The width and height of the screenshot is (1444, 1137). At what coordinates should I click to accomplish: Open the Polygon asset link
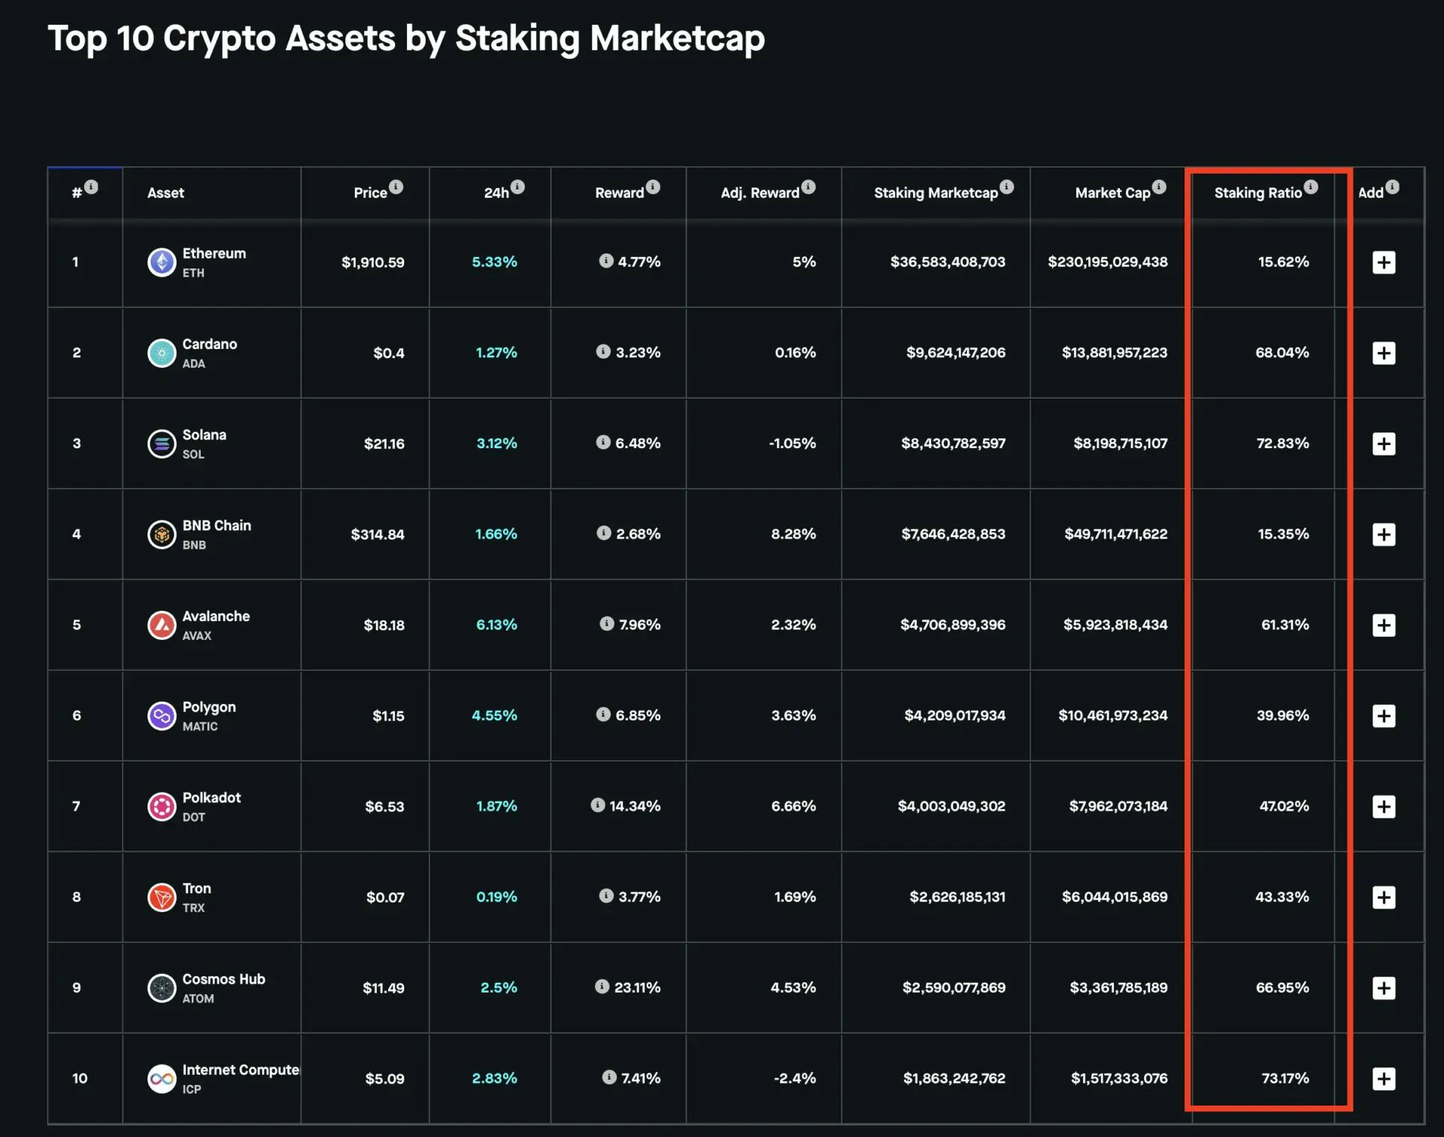click(x=209, y=708)
